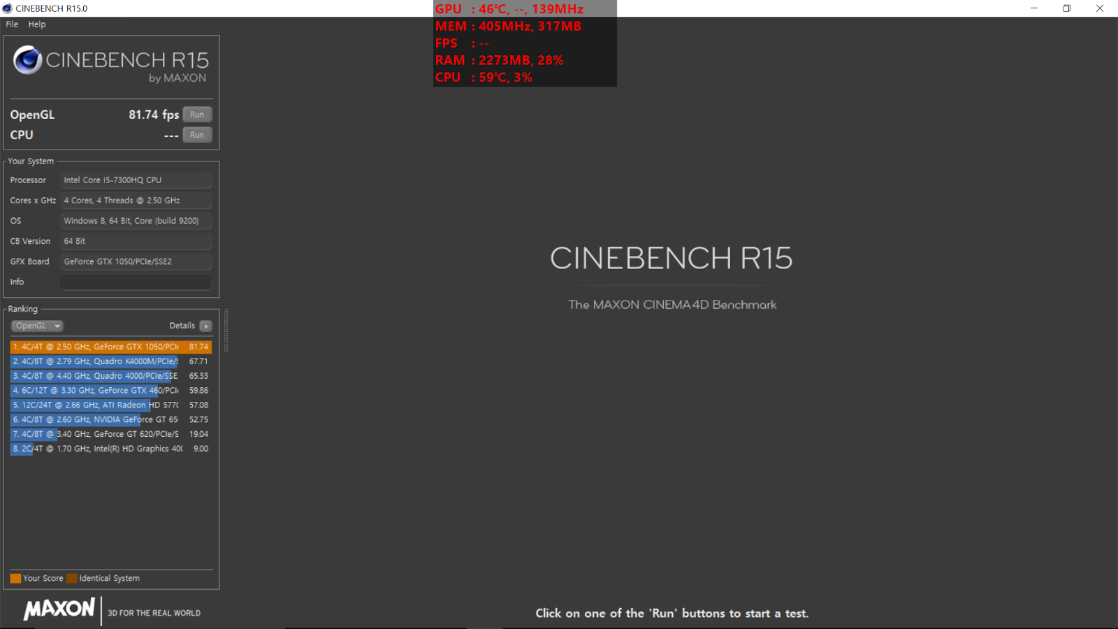Click the RAM usage overlay line
The image size is (1118, 629).
tap(499, 60)
